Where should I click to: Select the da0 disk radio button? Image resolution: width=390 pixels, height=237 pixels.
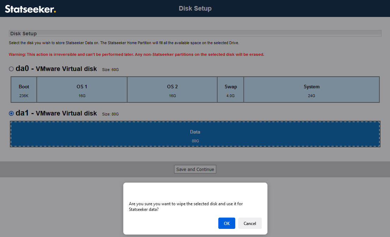11,69
